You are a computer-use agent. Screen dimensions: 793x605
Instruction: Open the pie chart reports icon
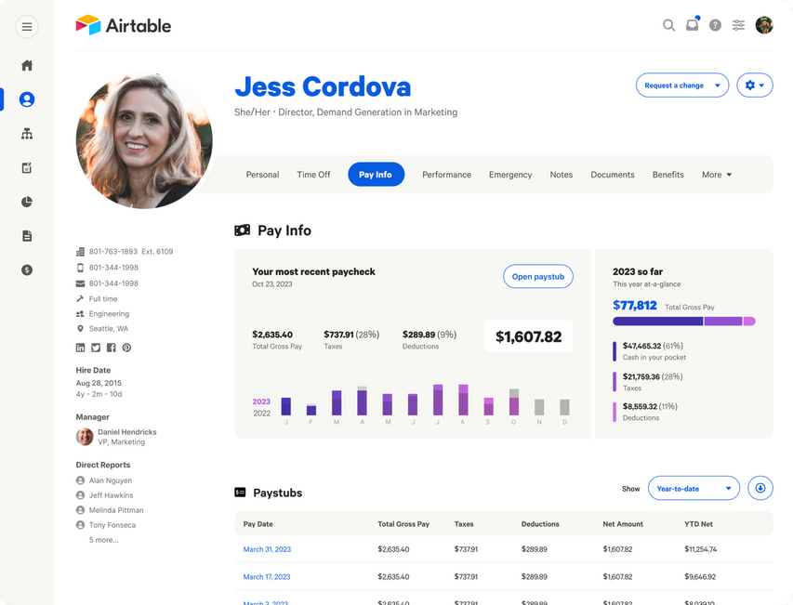click(27, 202)
